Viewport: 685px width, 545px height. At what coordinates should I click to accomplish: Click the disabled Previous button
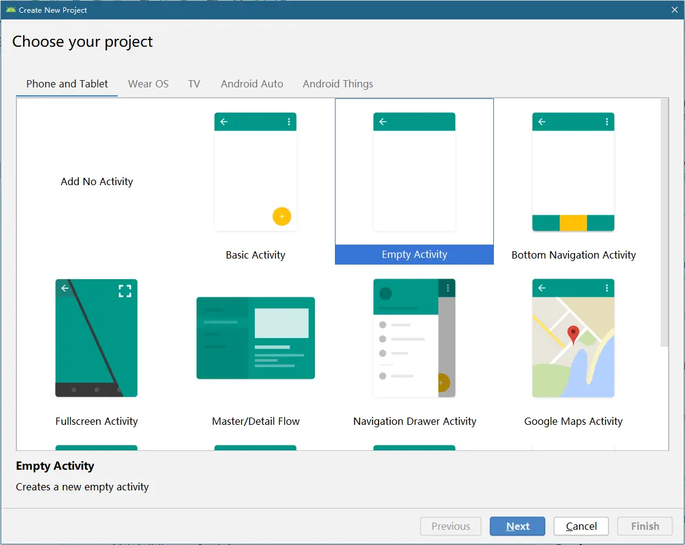[450, 526]
